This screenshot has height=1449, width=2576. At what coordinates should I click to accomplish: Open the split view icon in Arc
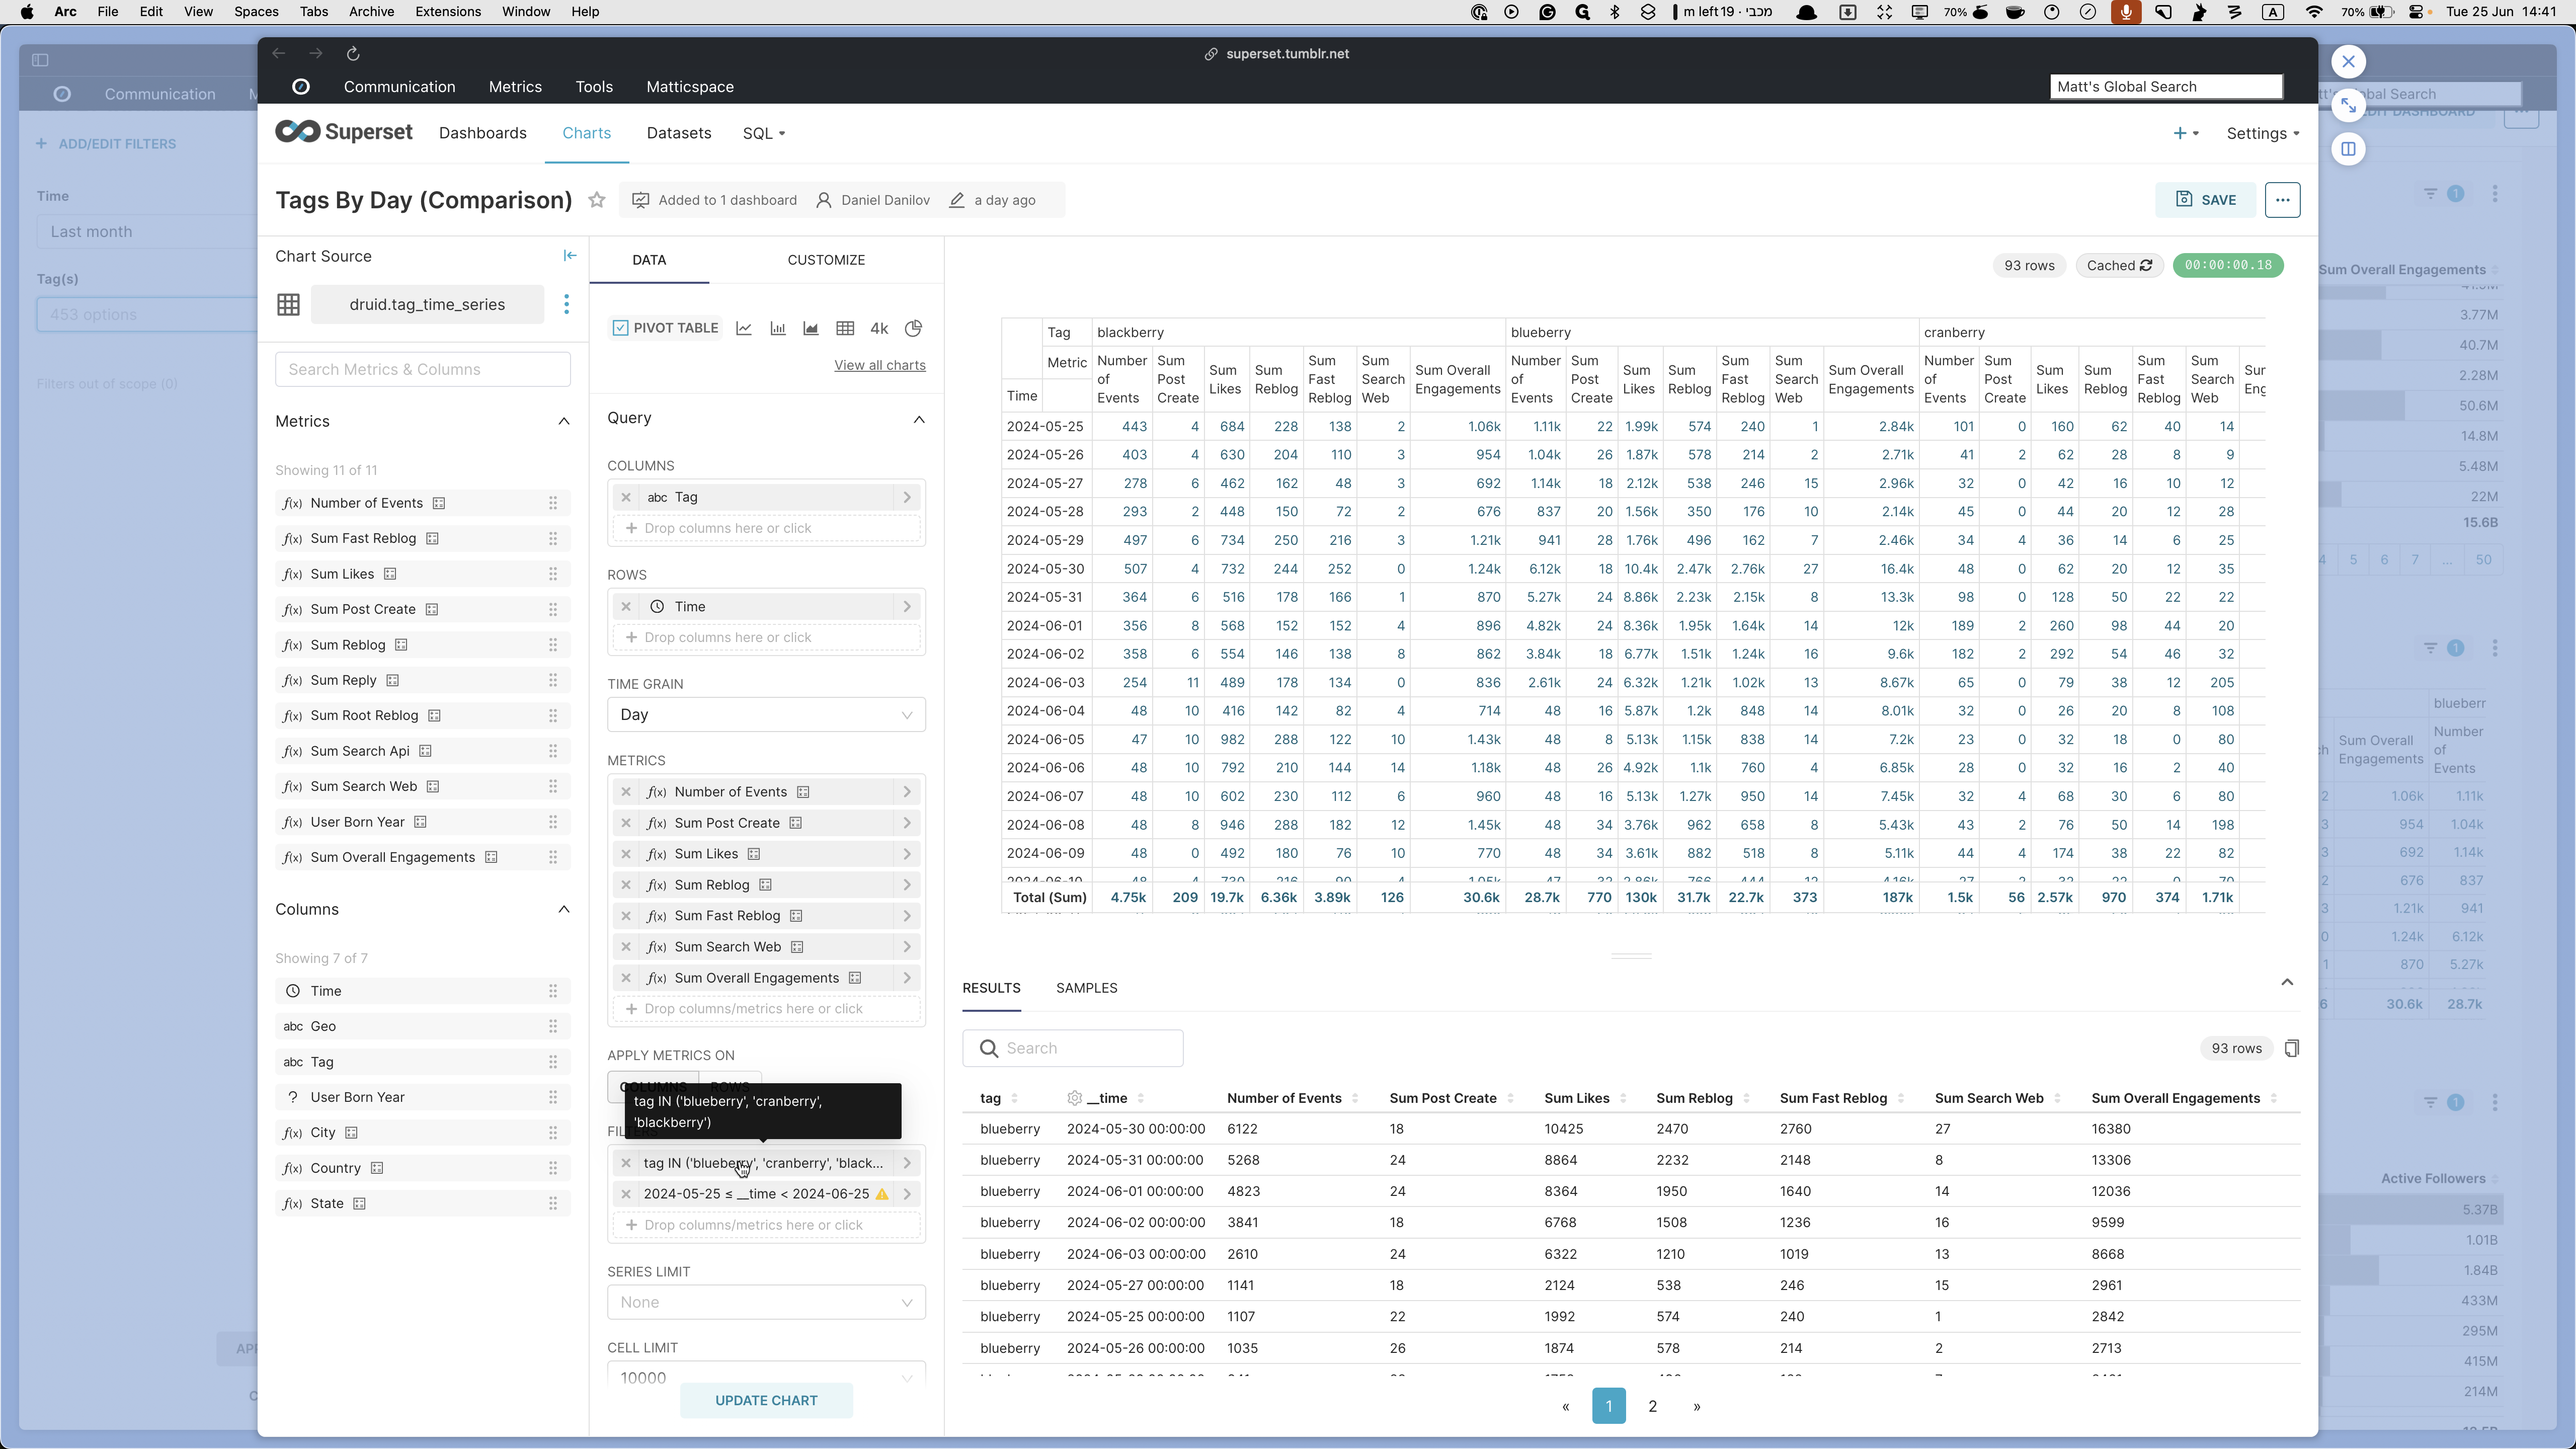click(x=2349, y=149)
